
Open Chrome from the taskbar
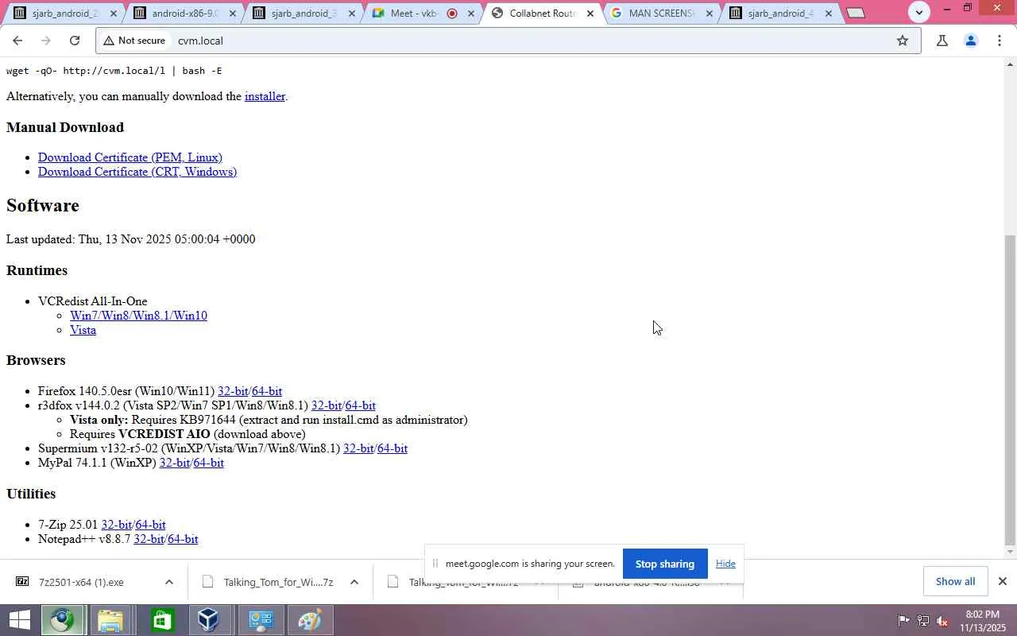(63, 620)
